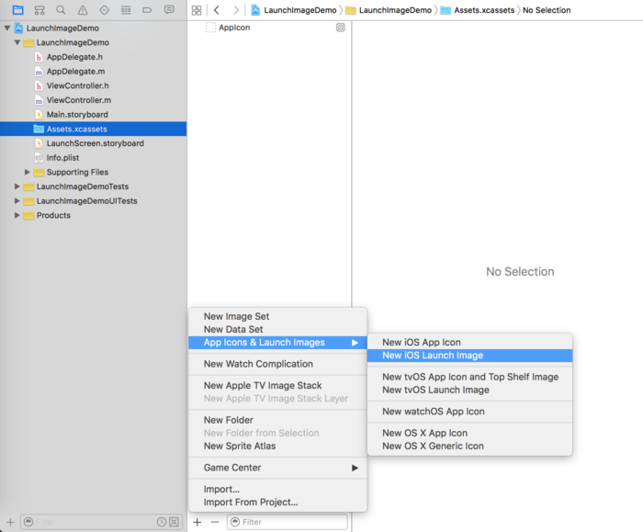This screenshot has width=643, height=532.
Task: Open the Game Center submenu
Action: click(x=277, y=468)
